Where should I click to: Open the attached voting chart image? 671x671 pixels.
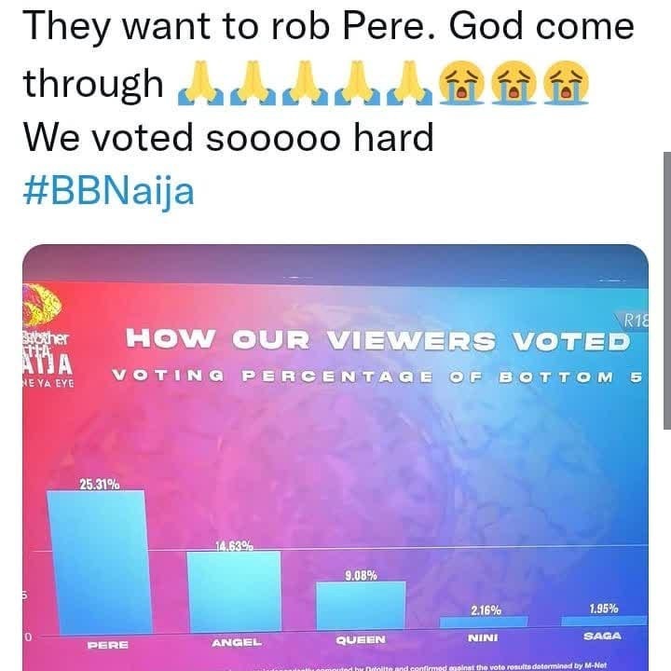[x=335, y=458]
